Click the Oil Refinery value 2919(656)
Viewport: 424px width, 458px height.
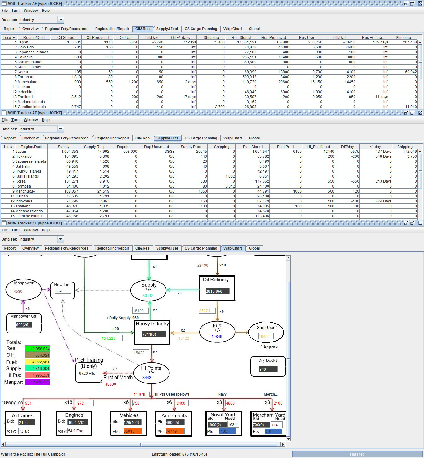217,291
